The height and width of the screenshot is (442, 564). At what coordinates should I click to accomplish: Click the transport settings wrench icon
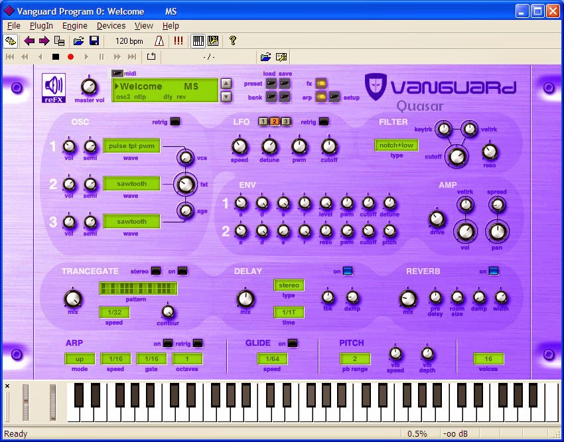(x=281, y=57)
